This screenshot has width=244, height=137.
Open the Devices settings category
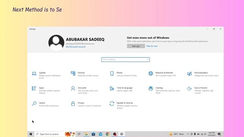click(85, 74)
